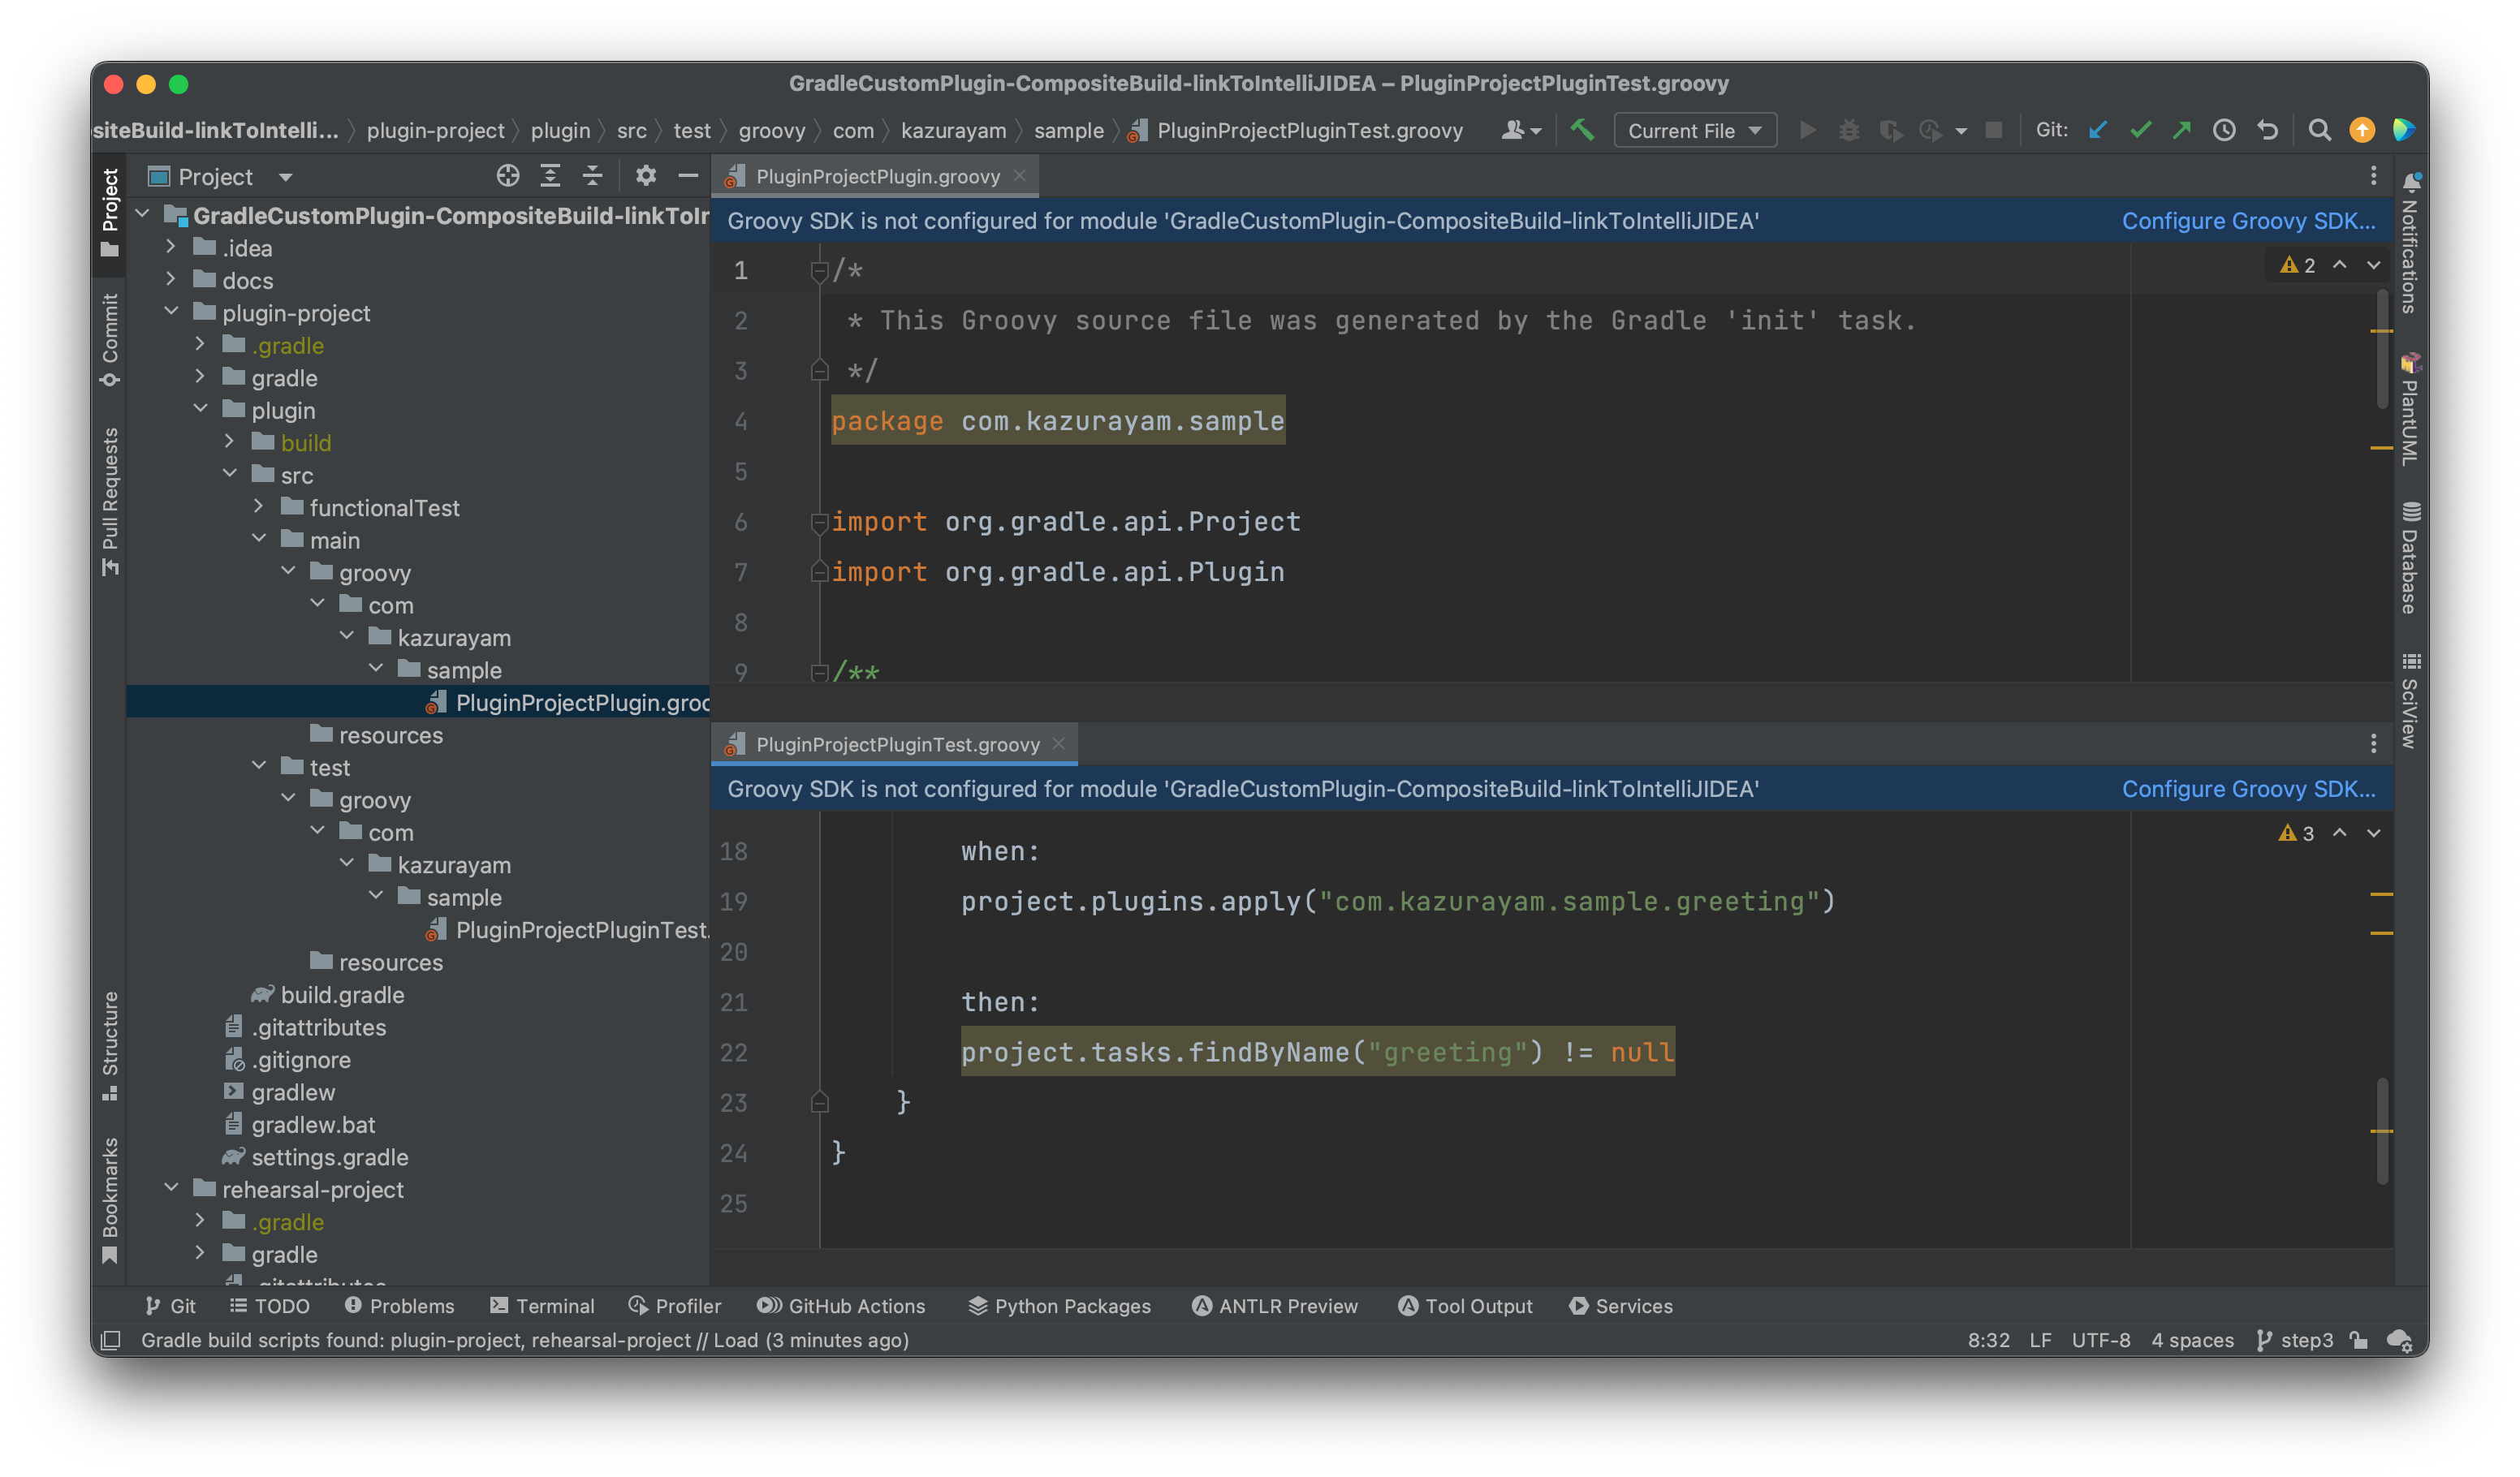Viewport: 2520px width, 1477px height.
Task: Toggle the Structure side tab
Action: (110, 1045)
